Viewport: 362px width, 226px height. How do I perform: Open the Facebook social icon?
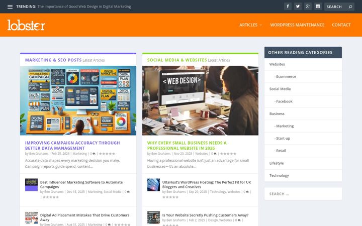click(288, 7)
